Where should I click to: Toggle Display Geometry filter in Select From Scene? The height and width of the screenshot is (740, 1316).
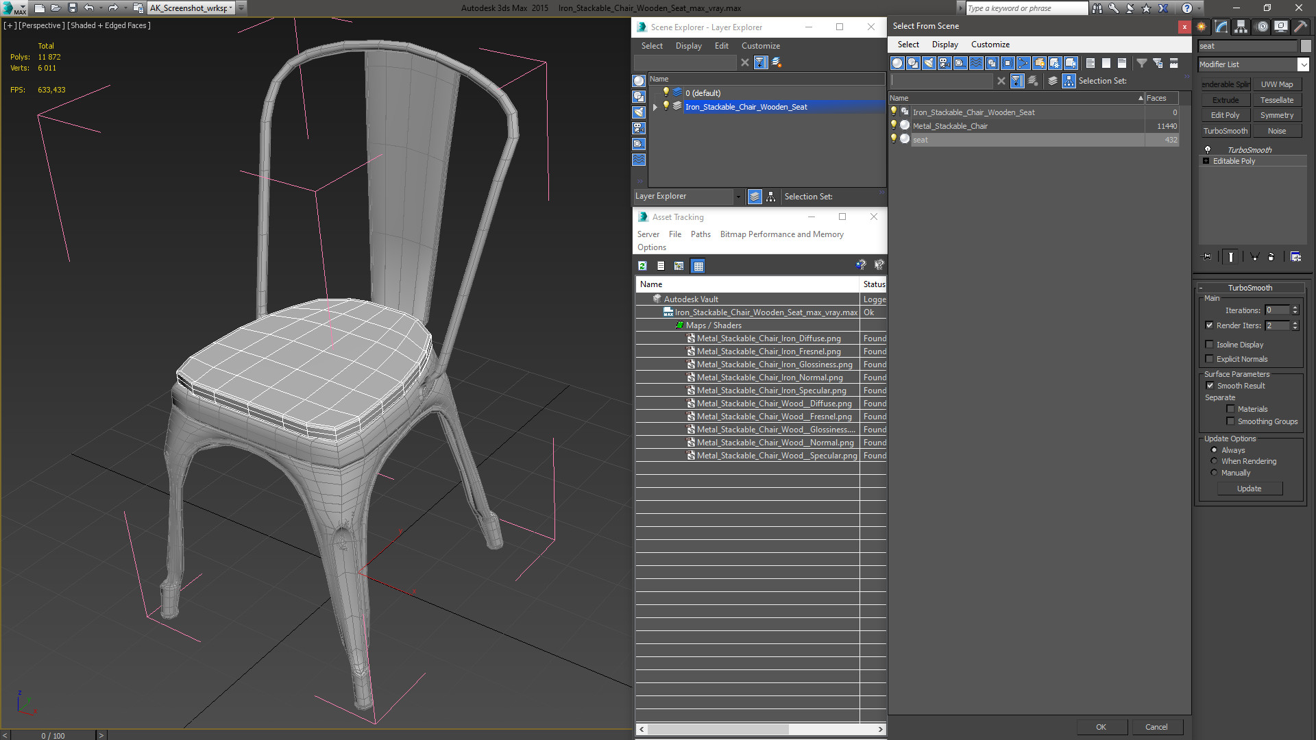pos(897,63)
